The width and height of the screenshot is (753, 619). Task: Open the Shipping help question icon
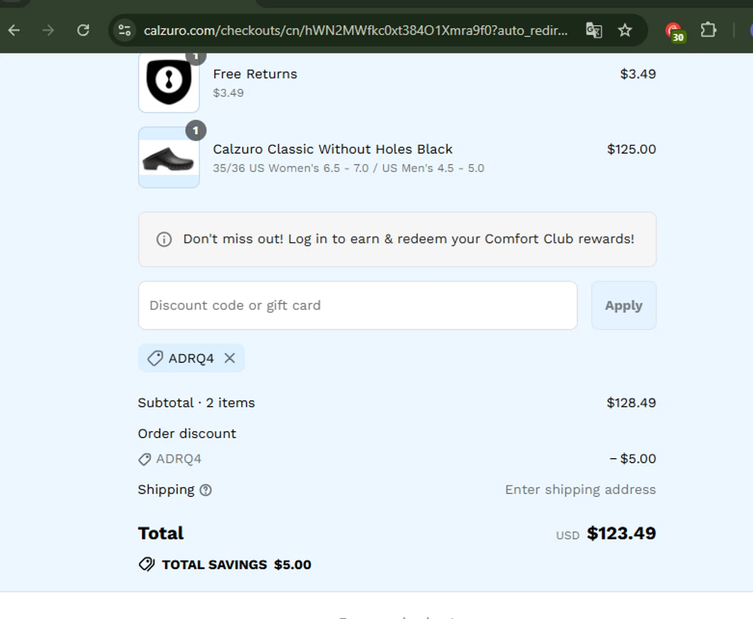point(206,490)
